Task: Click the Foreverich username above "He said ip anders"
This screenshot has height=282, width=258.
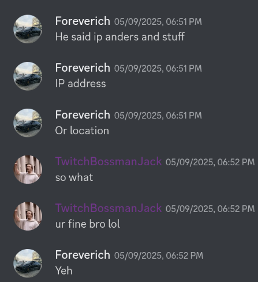Action: click(83, 21)
